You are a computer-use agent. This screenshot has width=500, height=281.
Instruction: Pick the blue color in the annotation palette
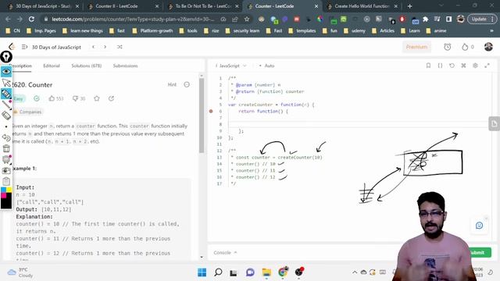3,190
